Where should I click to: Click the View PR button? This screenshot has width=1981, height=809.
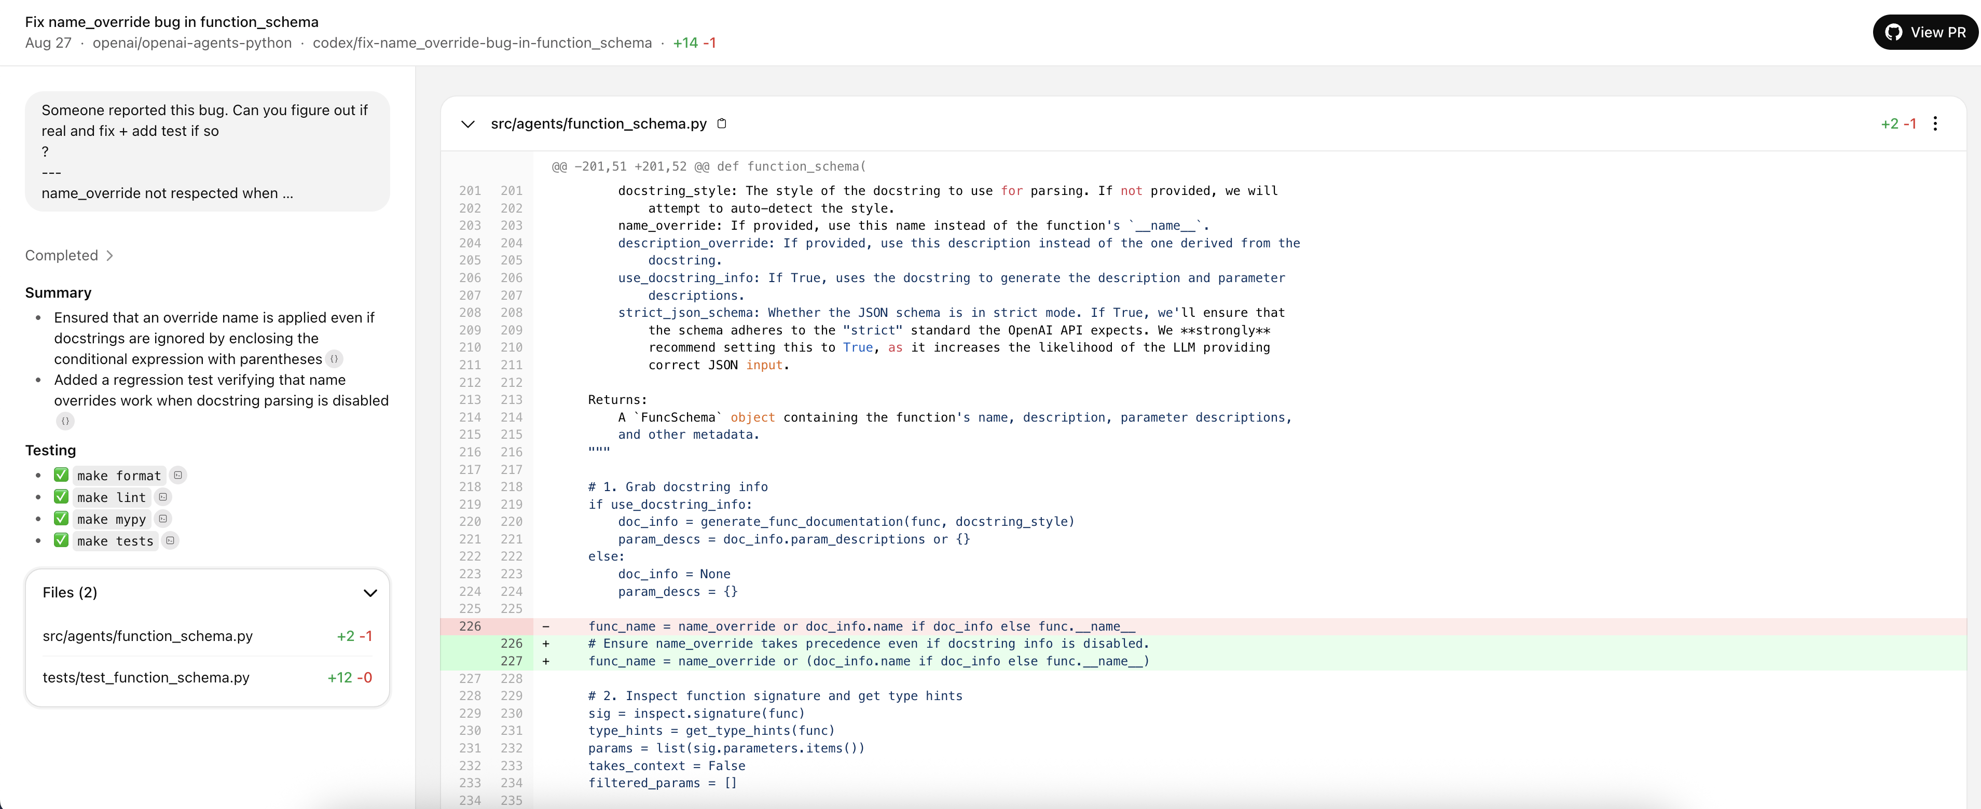1925,32
